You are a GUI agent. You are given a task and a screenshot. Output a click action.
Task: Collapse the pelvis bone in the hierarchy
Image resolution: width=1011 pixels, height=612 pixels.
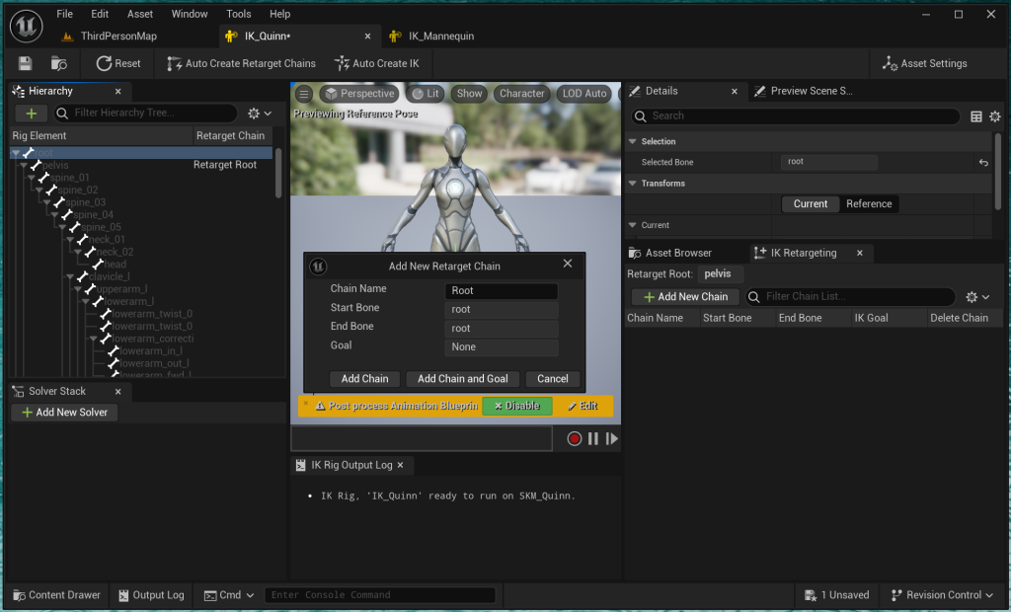[24, 166]
